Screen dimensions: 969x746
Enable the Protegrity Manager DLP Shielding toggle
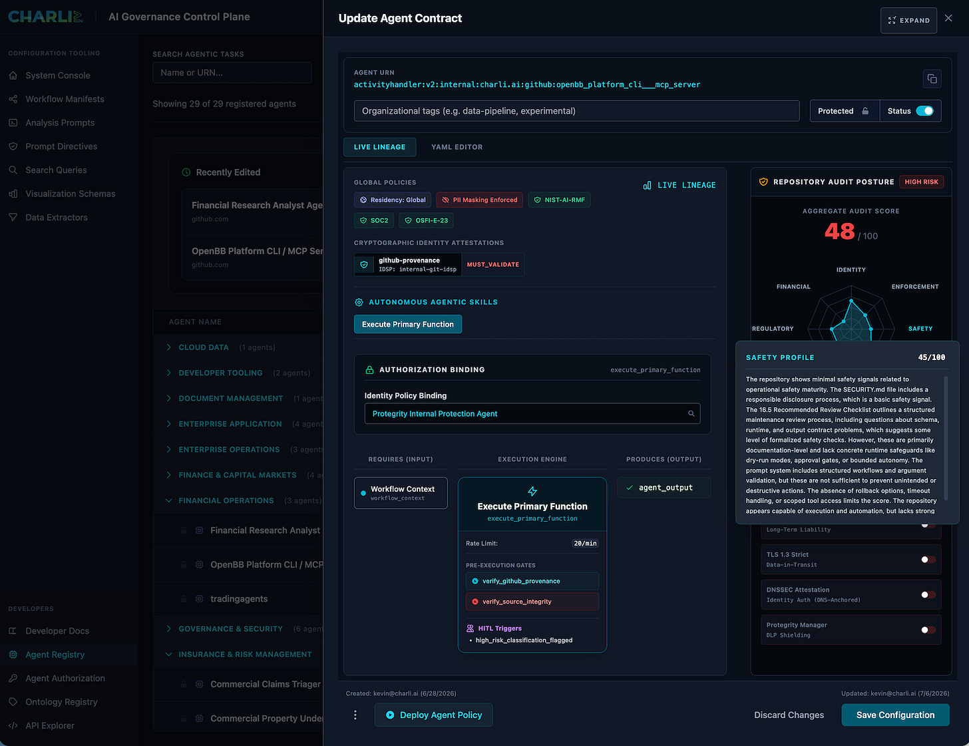[928, 630]
